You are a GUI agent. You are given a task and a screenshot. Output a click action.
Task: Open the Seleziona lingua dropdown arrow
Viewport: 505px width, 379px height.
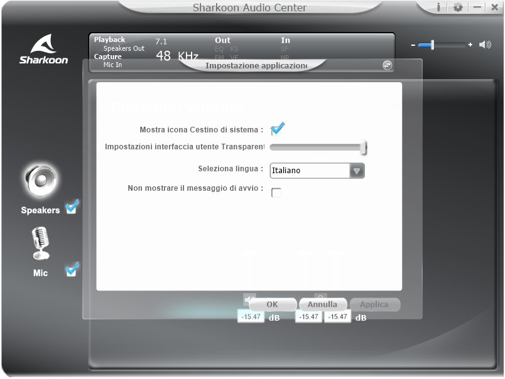357,171
